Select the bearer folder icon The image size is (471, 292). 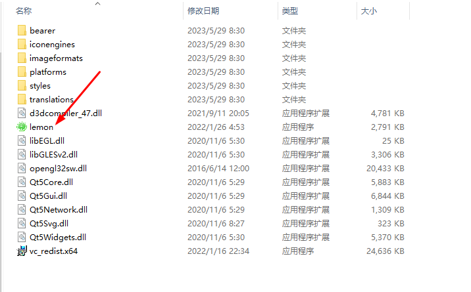22,31
